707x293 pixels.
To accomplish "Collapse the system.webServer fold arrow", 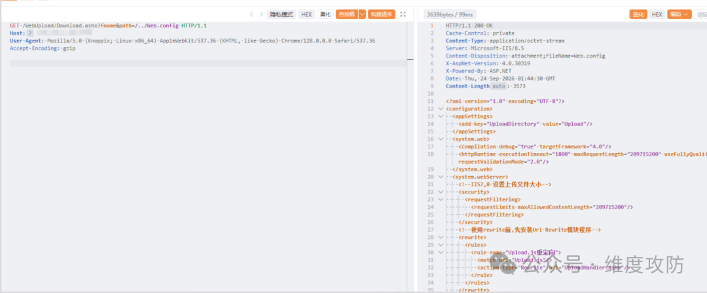I will tap(441, 177).
